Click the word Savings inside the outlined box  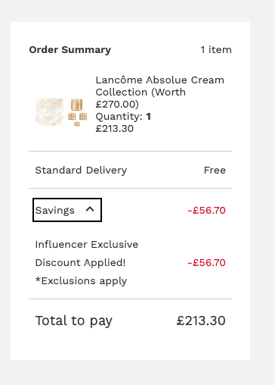coord(55,210)
